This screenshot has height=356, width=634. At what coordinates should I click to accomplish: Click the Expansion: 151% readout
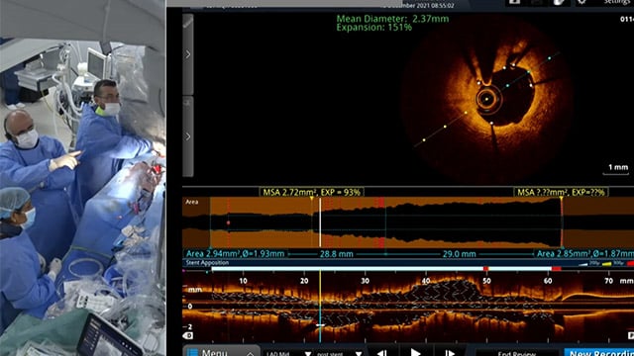click(x=374, y=28)
